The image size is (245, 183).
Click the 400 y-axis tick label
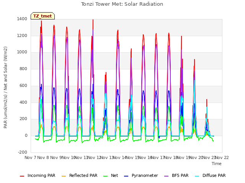(23, 103)
